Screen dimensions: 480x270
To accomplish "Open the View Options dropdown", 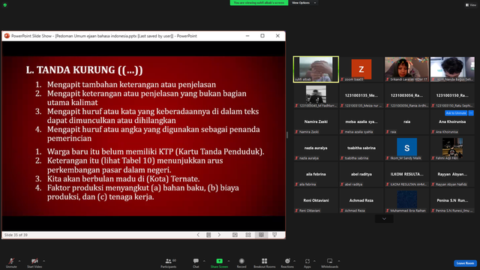I will [304, 3].
